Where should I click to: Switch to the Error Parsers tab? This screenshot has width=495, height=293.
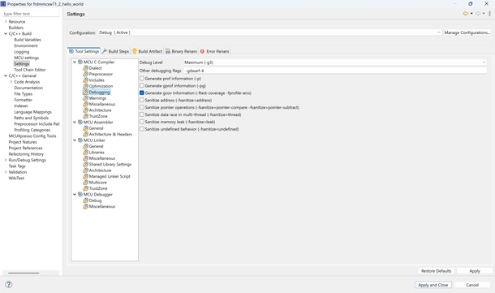point(215,51)
